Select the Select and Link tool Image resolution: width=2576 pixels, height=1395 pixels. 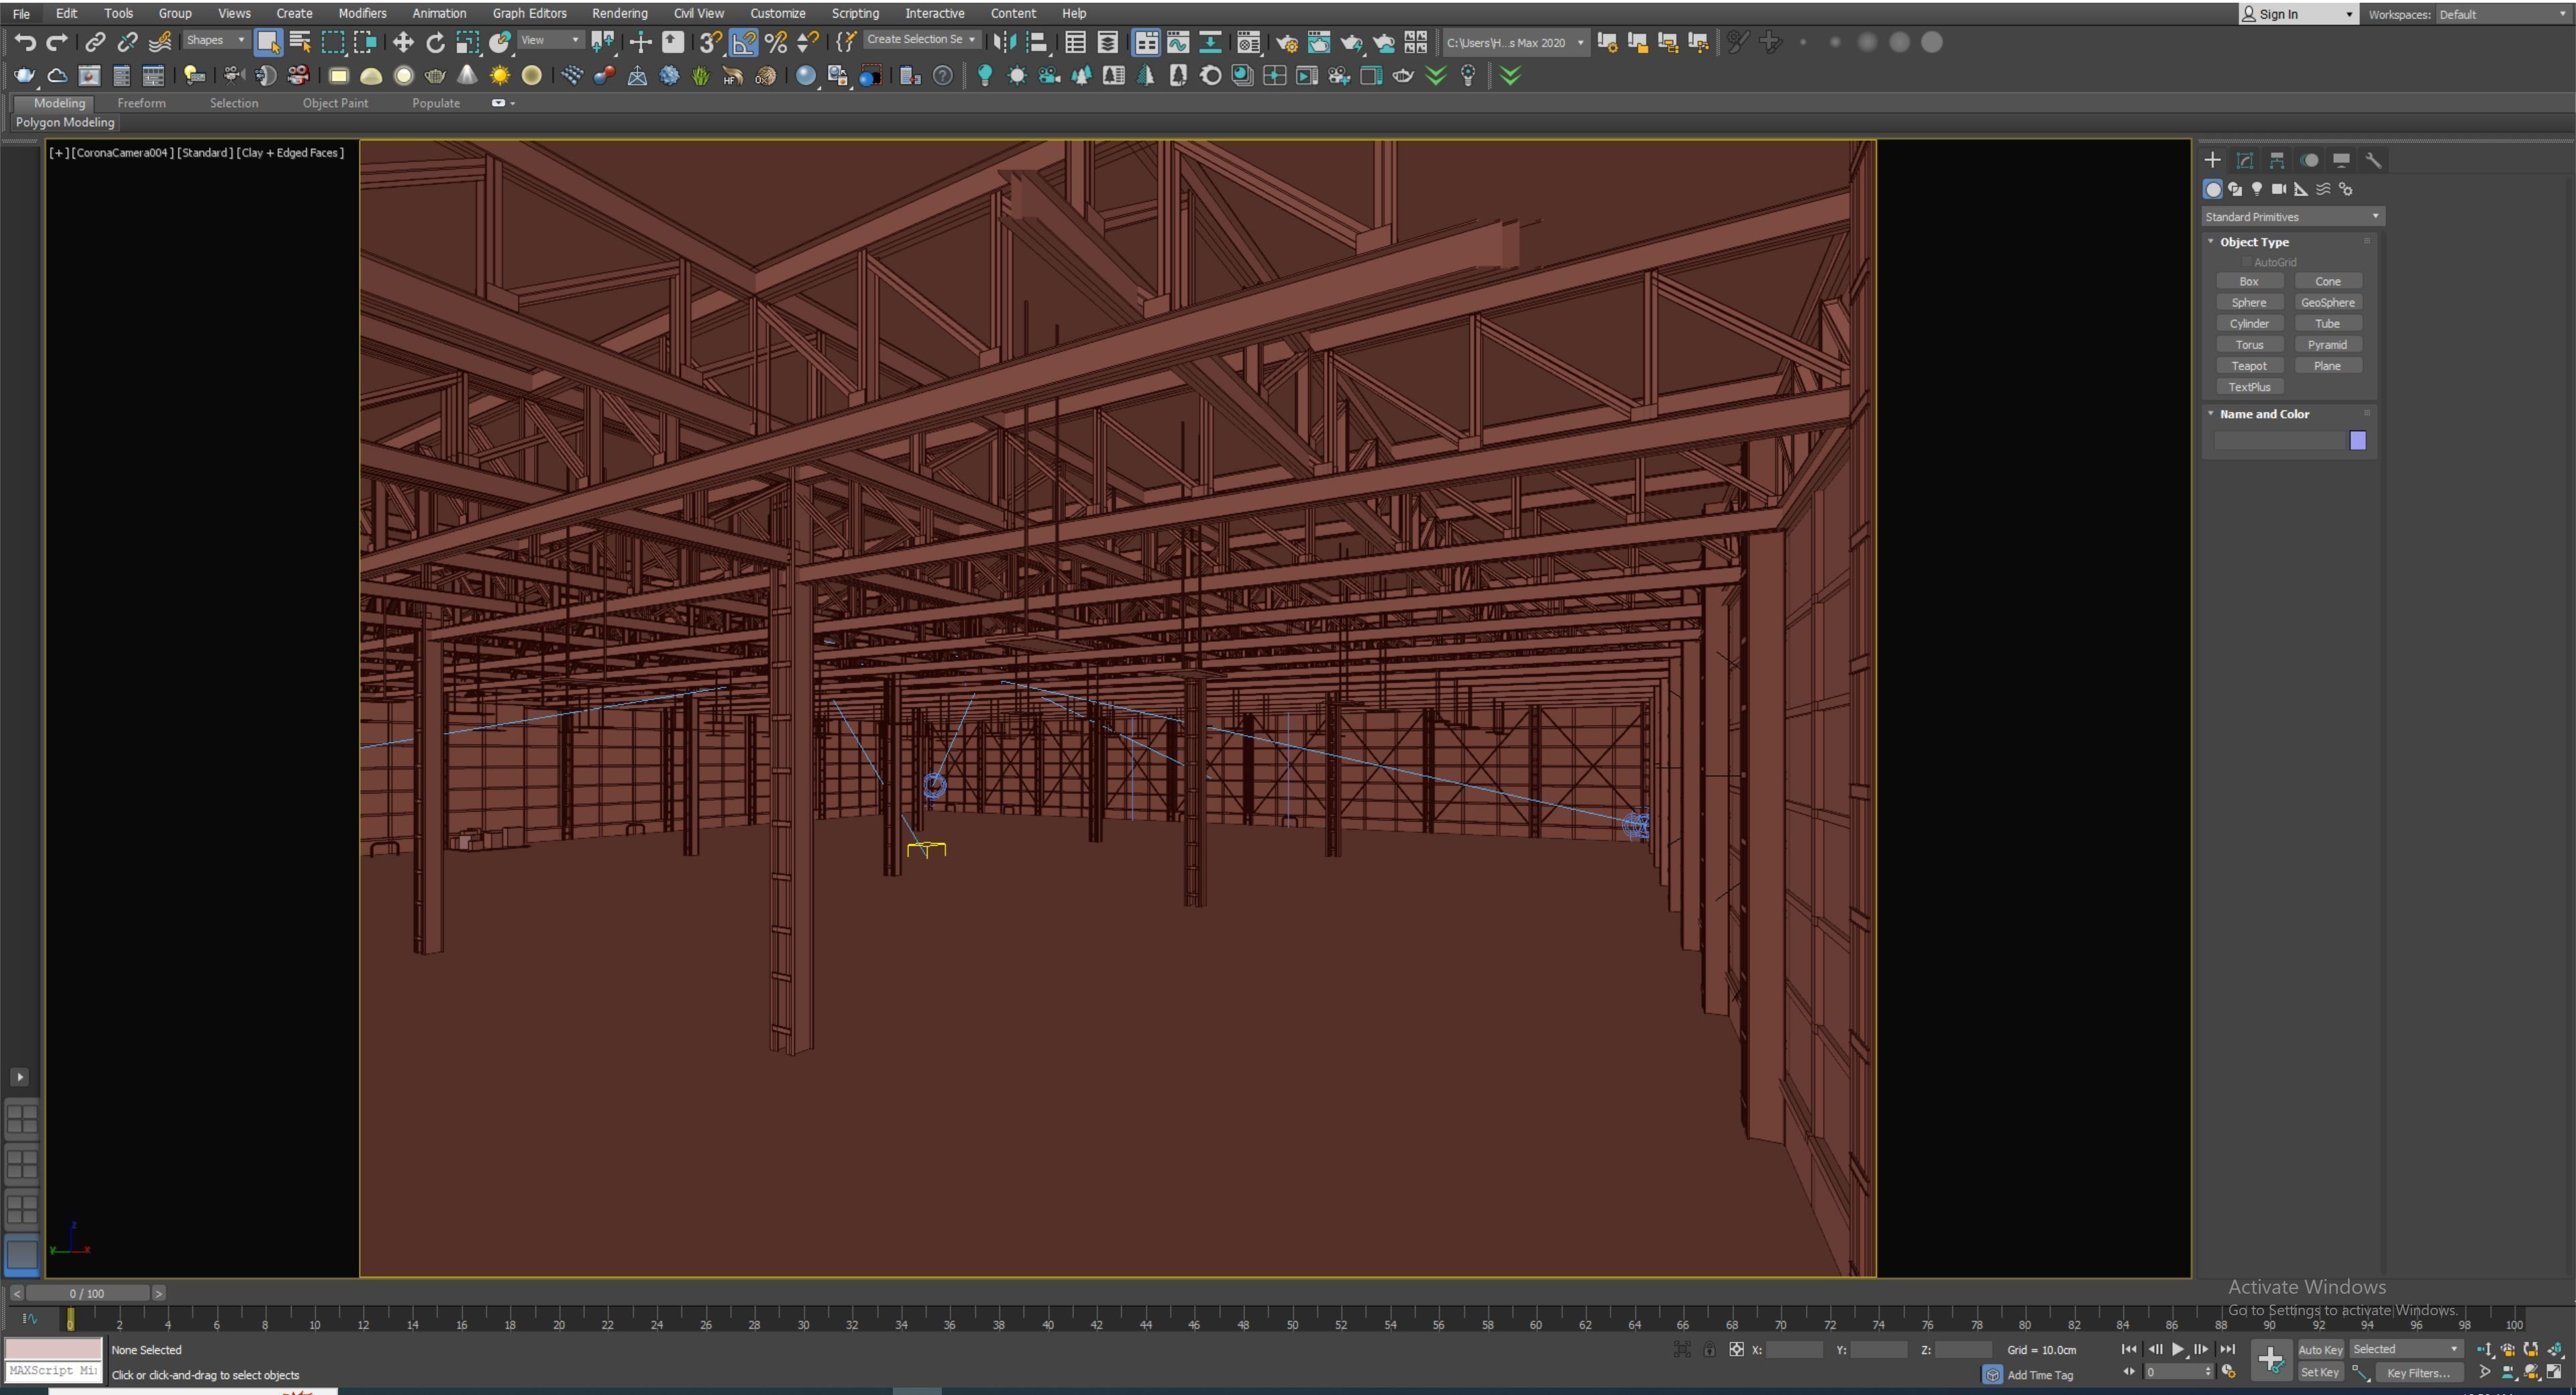point(95,42)
